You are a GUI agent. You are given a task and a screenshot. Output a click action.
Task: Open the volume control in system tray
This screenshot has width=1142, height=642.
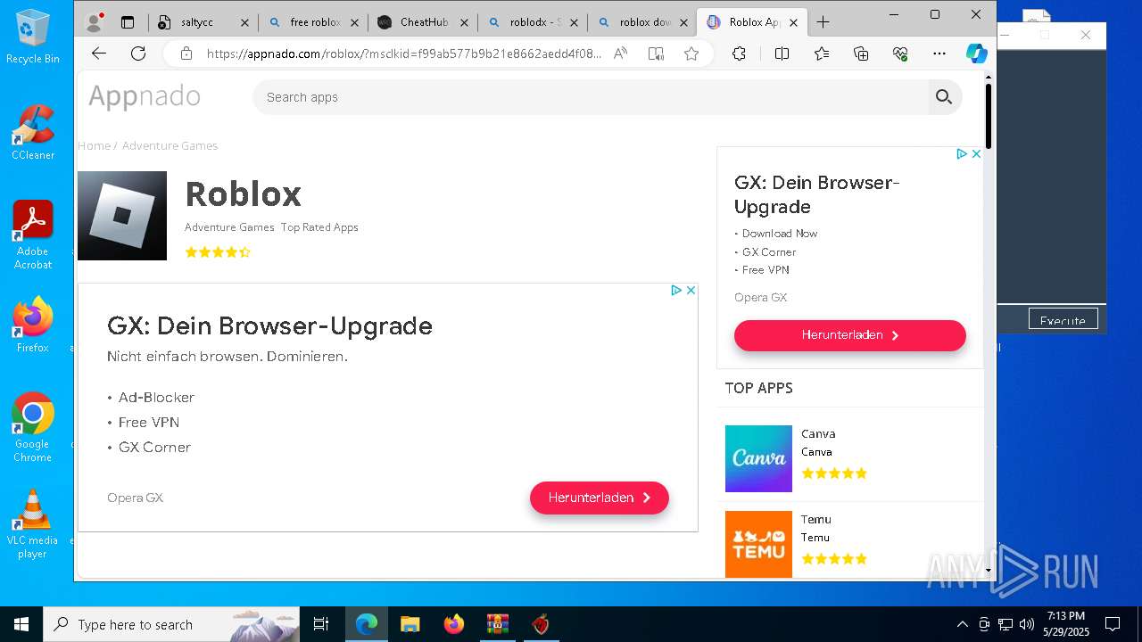click(1026, 624)
